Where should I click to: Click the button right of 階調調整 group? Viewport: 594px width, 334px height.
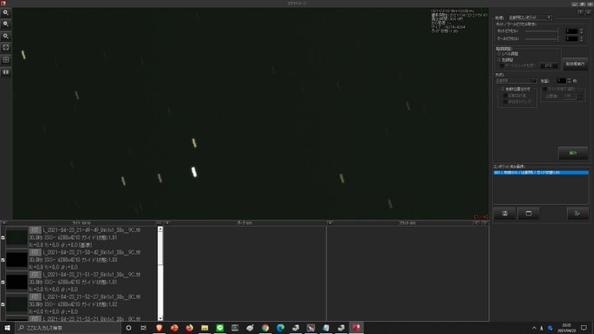click(575, 64)
